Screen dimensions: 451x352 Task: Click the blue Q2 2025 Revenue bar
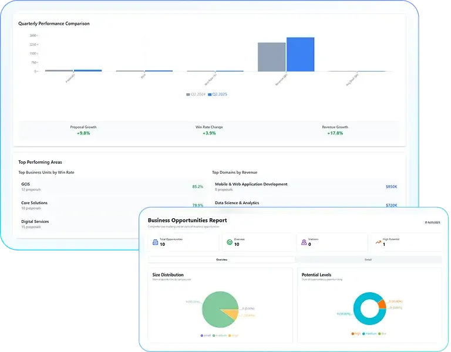[x=300, y=55]
